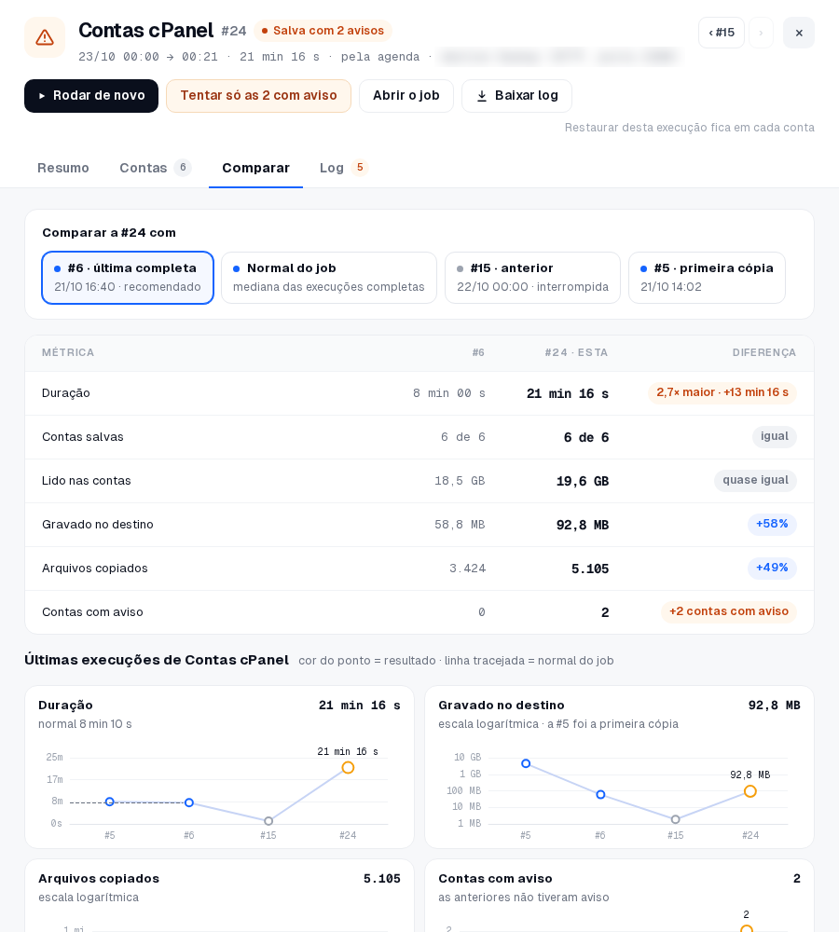Close the run details panel
Viewport: 839px width, 932px height.
(799, 33)
